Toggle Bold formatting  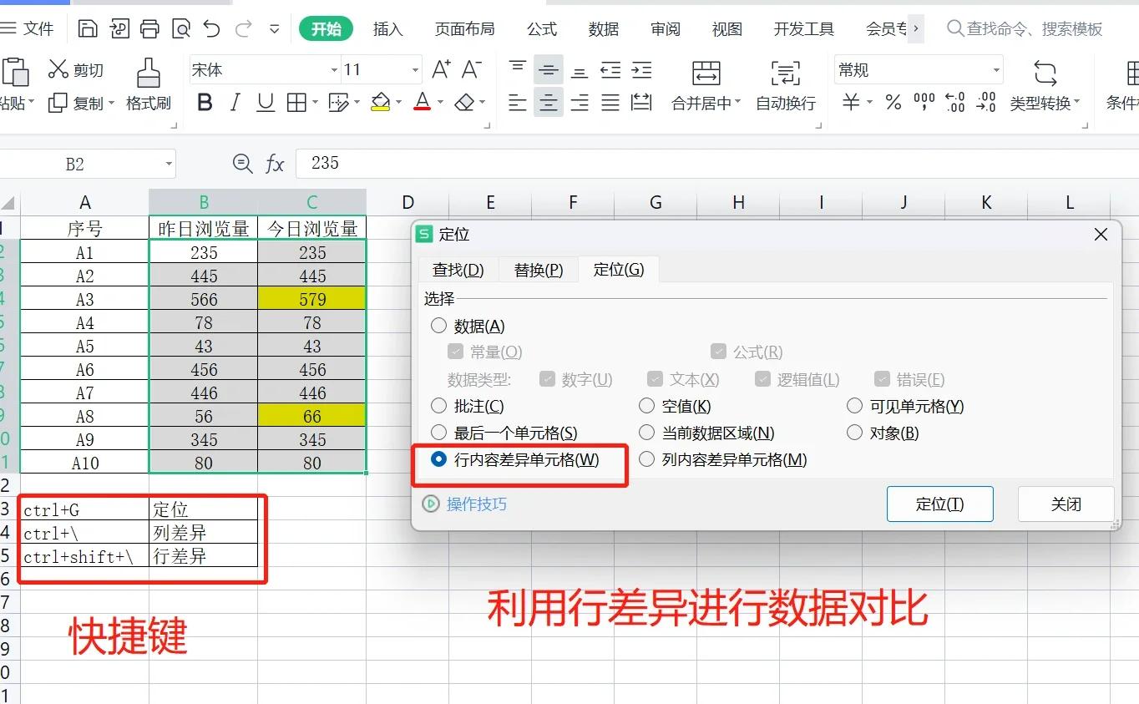click(x=205, y=103)
